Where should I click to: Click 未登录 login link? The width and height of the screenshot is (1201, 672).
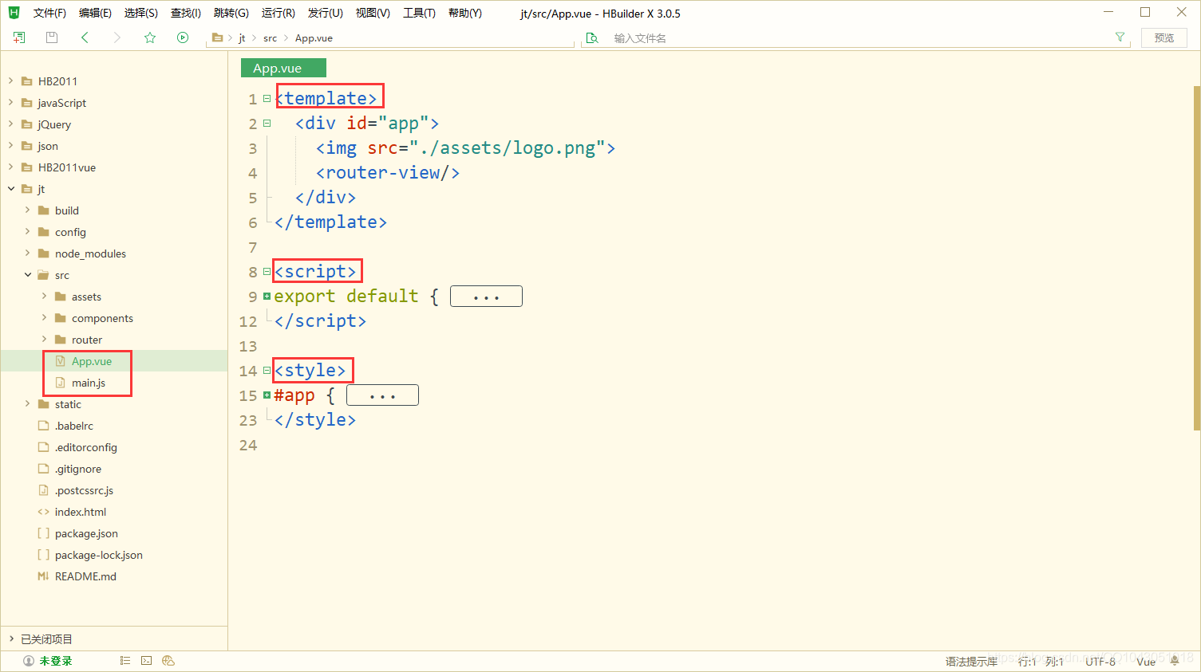coord(56,661)
